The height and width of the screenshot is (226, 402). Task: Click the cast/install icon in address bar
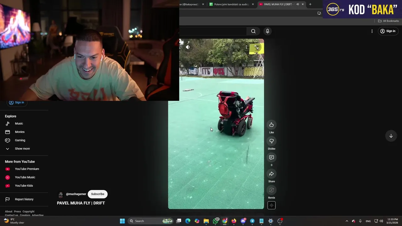[x=319, y=13]
